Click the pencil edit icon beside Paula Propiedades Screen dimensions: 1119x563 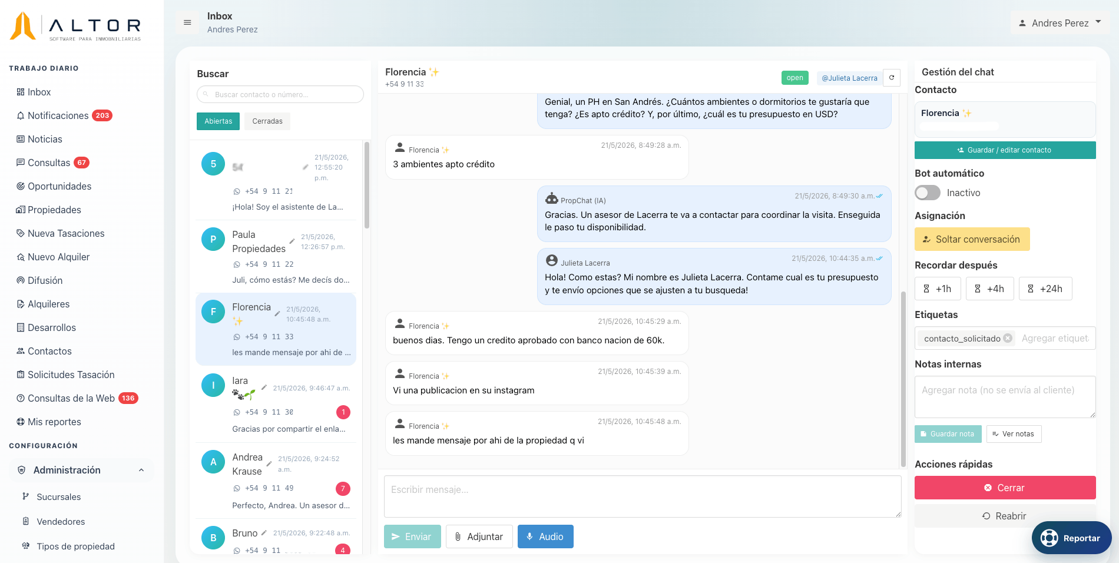292,241
